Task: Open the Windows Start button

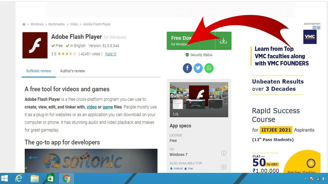Action: (x=5, y=179)
